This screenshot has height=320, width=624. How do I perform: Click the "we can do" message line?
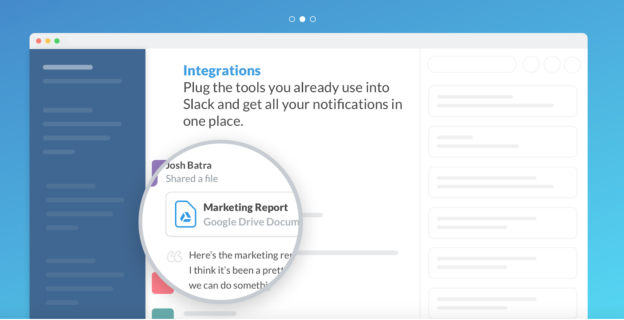coord(229,285)
